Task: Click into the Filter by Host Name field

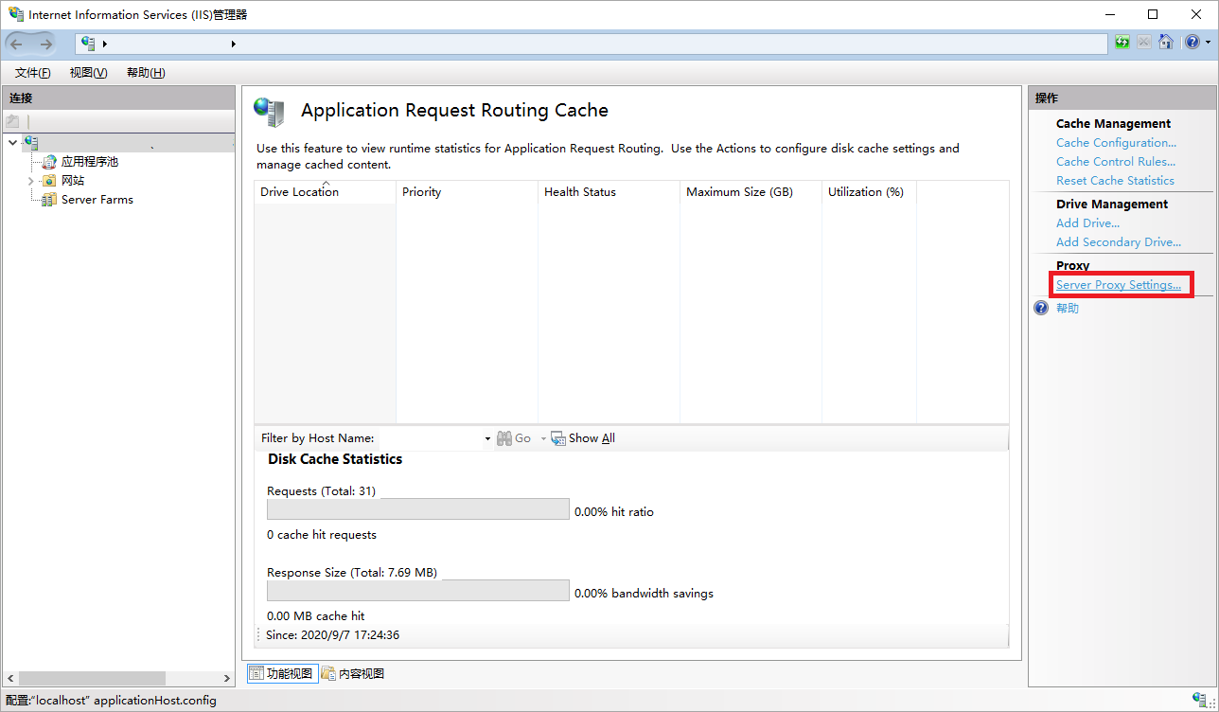Action: [430, 438]
